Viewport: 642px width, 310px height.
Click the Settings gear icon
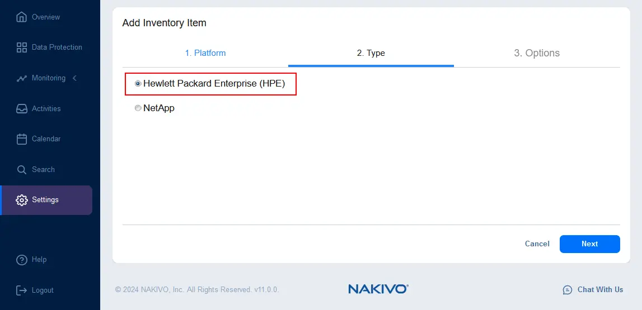pyautogui.click(x=21, y=200)
